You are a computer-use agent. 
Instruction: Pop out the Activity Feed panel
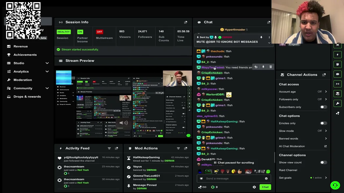point(116,148)
